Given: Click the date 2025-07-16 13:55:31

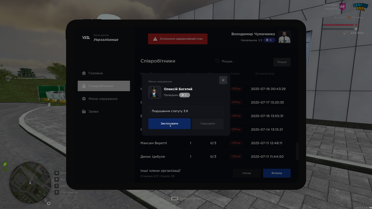Looking at the screenshot, I should tap(267, 116).
